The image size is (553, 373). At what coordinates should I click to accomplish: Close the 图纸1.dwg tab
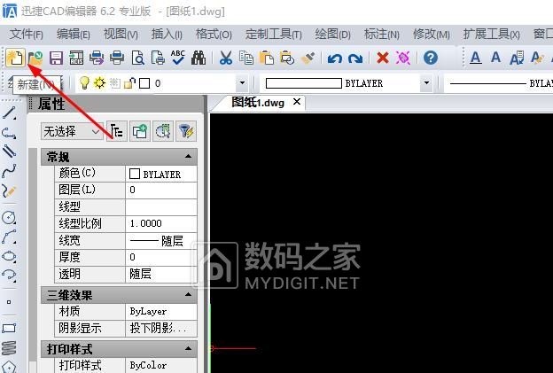(x=297, y=102)
